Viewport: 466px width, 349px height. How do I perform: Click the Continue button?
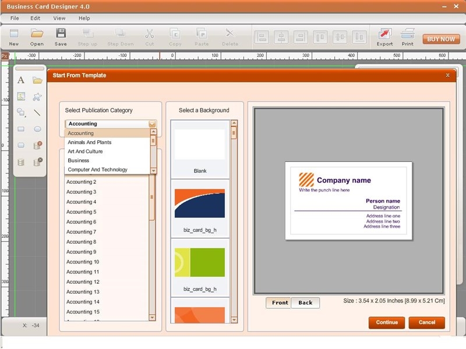(387, 322)
